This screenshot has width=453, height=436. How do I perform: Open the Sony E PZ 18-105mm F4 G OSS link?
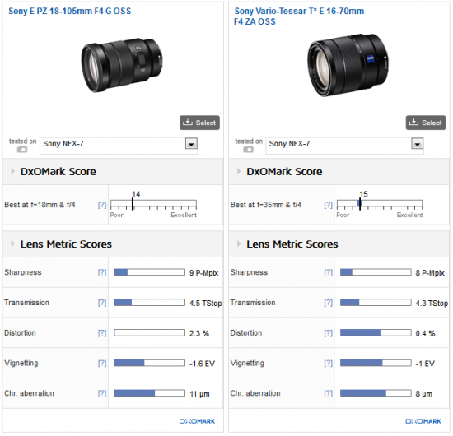point(70,11)
